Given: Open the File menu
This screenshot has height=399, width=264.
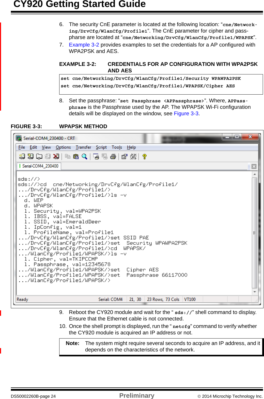Looking at the screenshot, I should point(22,147).
